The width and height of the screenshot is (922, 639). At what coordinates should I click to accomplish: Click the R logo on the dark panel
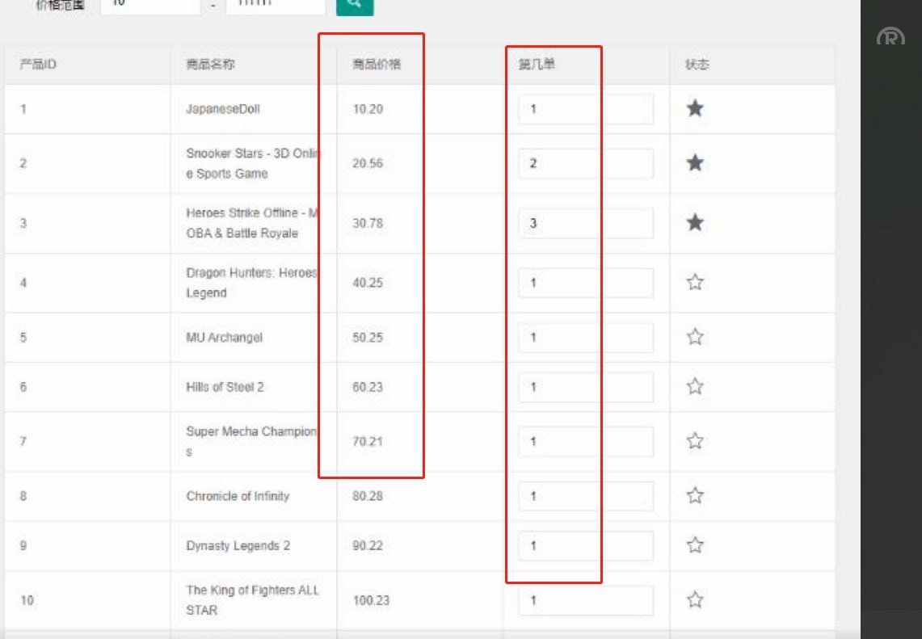click(890, 36)
